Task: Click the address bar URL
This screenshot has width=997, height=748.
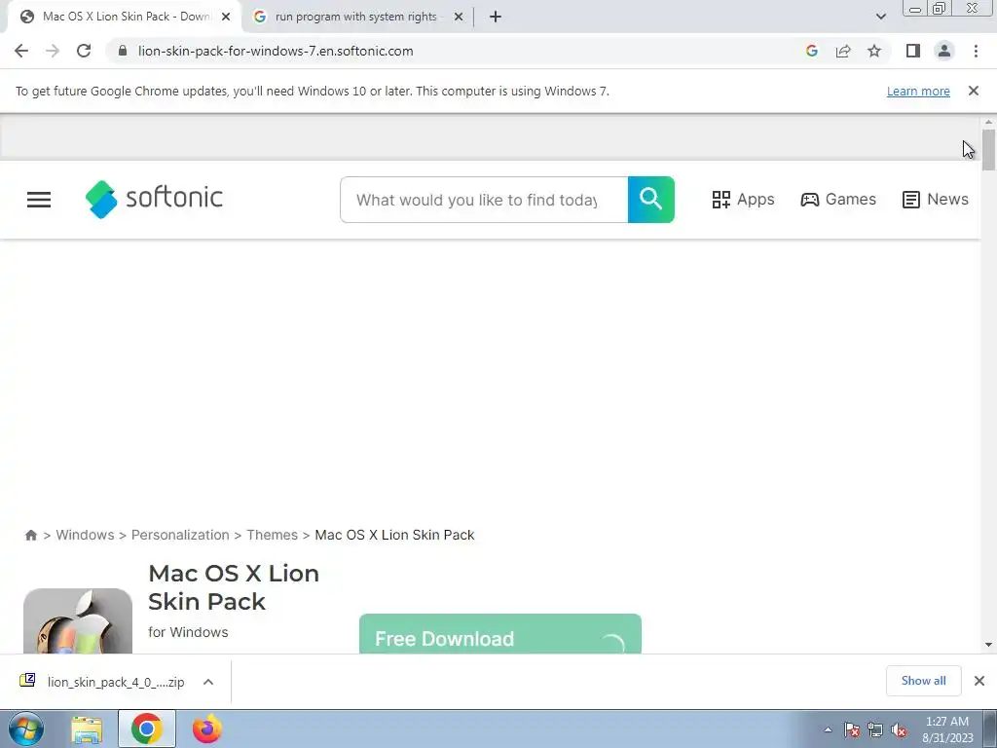Action: [276, 51]
